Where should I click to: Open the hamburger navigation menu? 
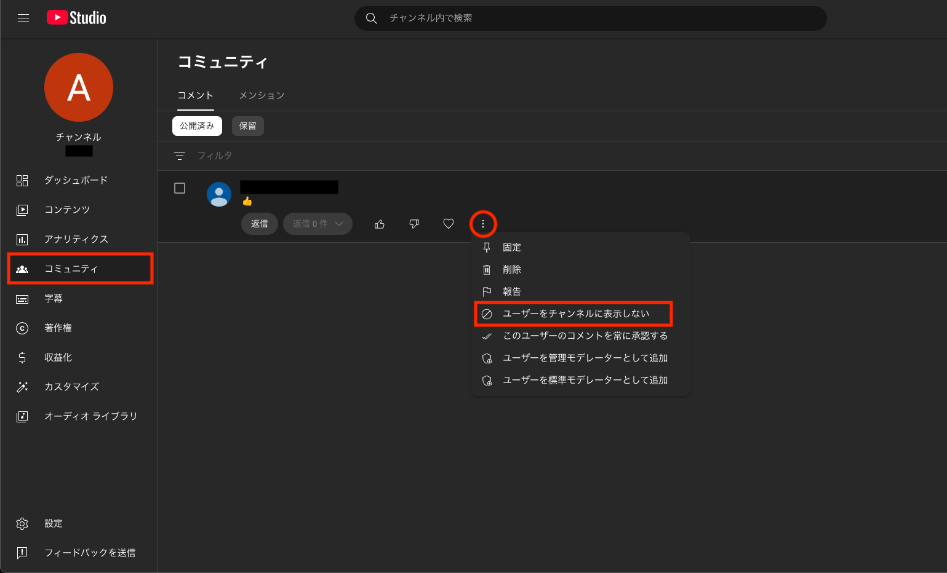tap(23, 18)
